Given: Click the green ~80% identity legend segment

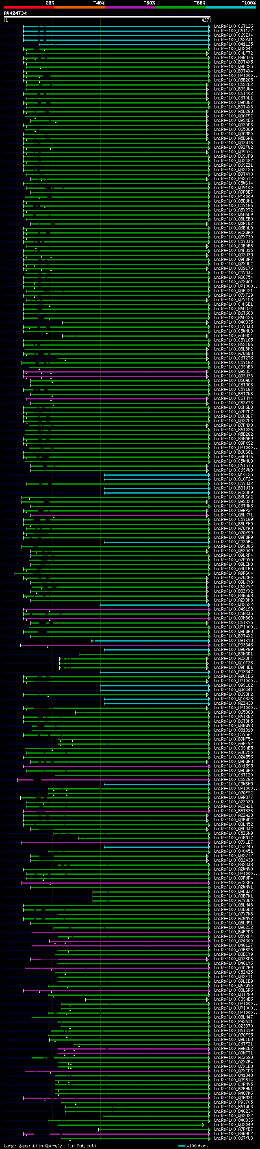Looking at the screenshot, I should click(x=180, y=7).
